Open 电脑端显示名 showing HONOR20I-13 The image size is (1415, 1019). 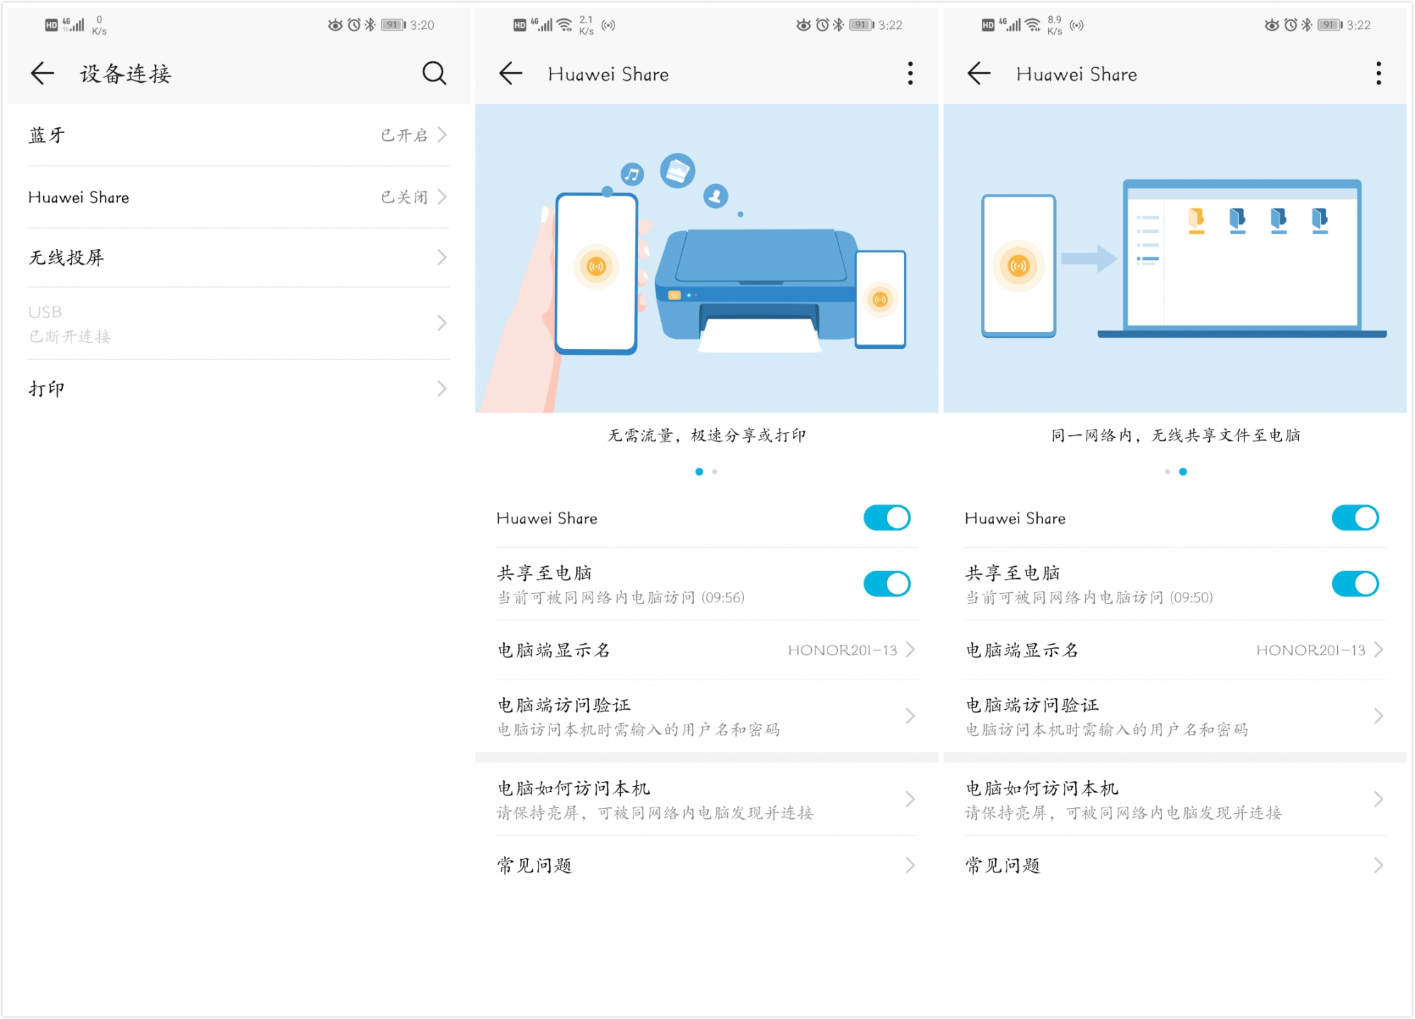click(x=706, y=649)
